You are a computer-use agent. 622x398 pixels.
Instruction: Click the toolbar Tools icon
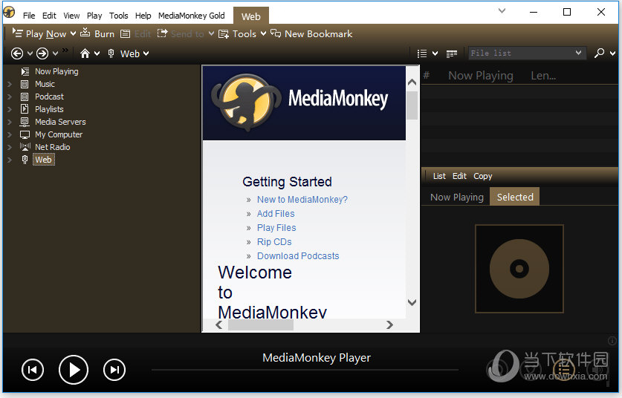click(x=224, y=34)
